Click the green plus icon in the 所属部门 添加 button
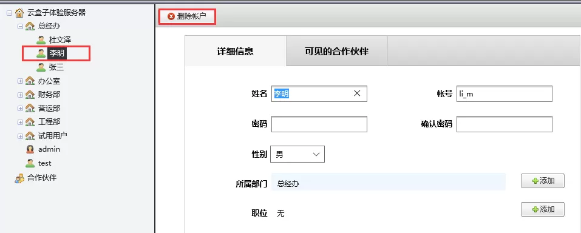581x233 pixels. (x=535, y=181)
